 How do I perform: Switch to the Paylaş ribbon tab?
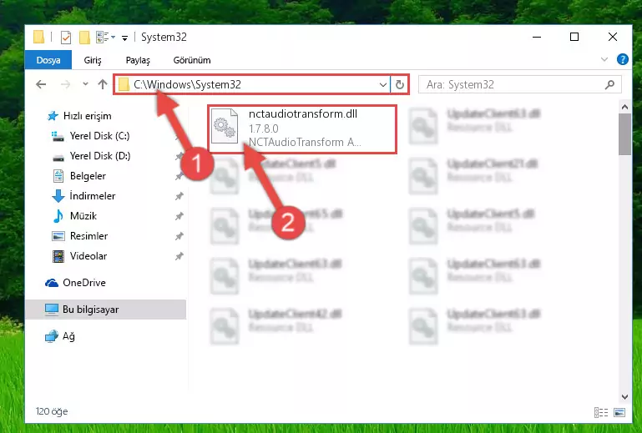click(x=138, y=60)
